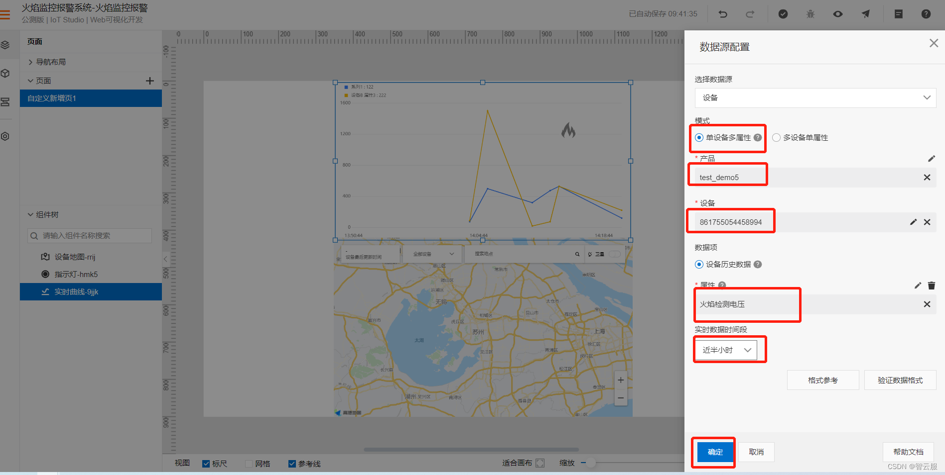Viewport: 945px width, 475px height.
Task: Click the 验证数据格式 button
Action: coord(900,380)
